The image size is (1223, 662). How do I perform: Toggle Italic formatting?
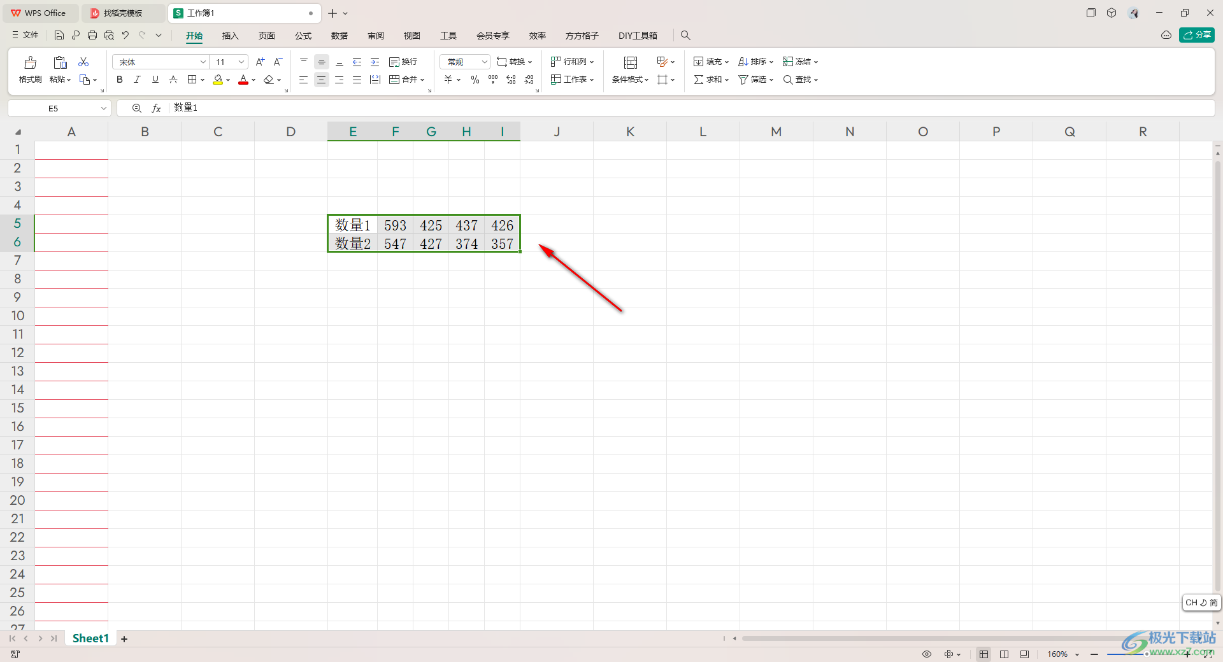(137, 80)
